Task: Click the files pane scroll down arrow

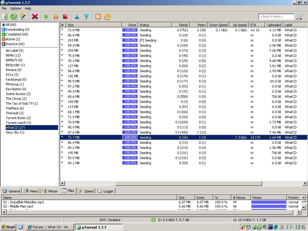Action: (x=304, y=208)
